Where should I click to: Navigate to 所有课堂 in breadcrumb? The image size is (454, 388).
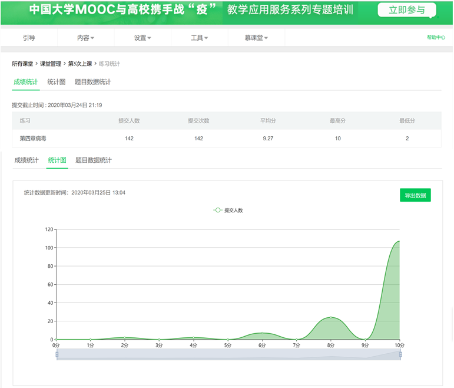pos(22,64)
